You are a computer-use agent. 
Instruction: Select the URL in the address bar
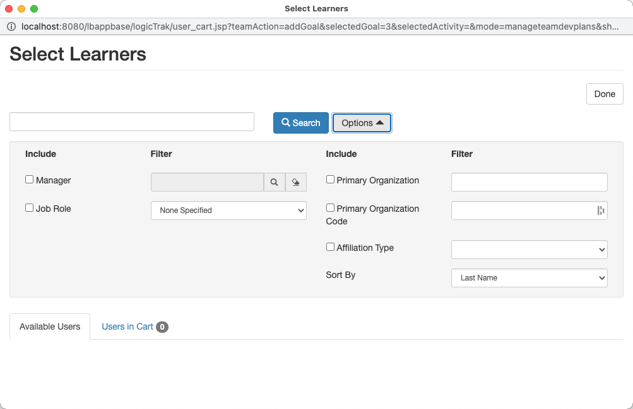(316, 26)
